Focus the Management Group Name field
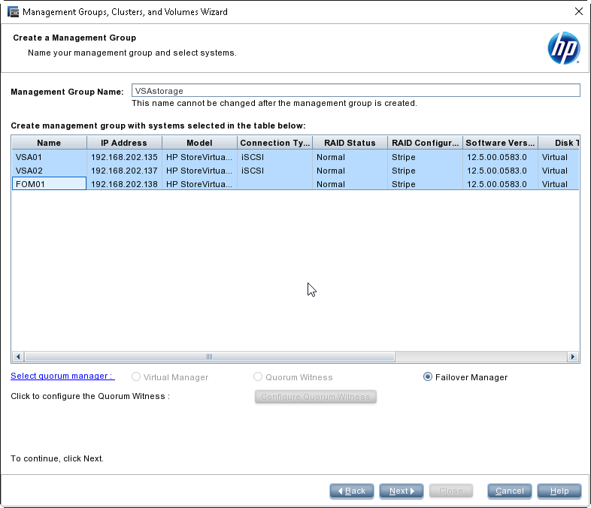This screenshot has height=508, width=591. pos(356,90)
